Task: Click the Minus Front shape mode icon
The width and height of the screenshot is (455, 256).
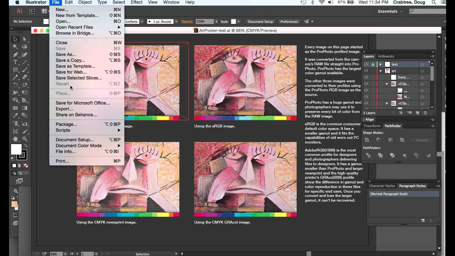Action: pos(378,140)
